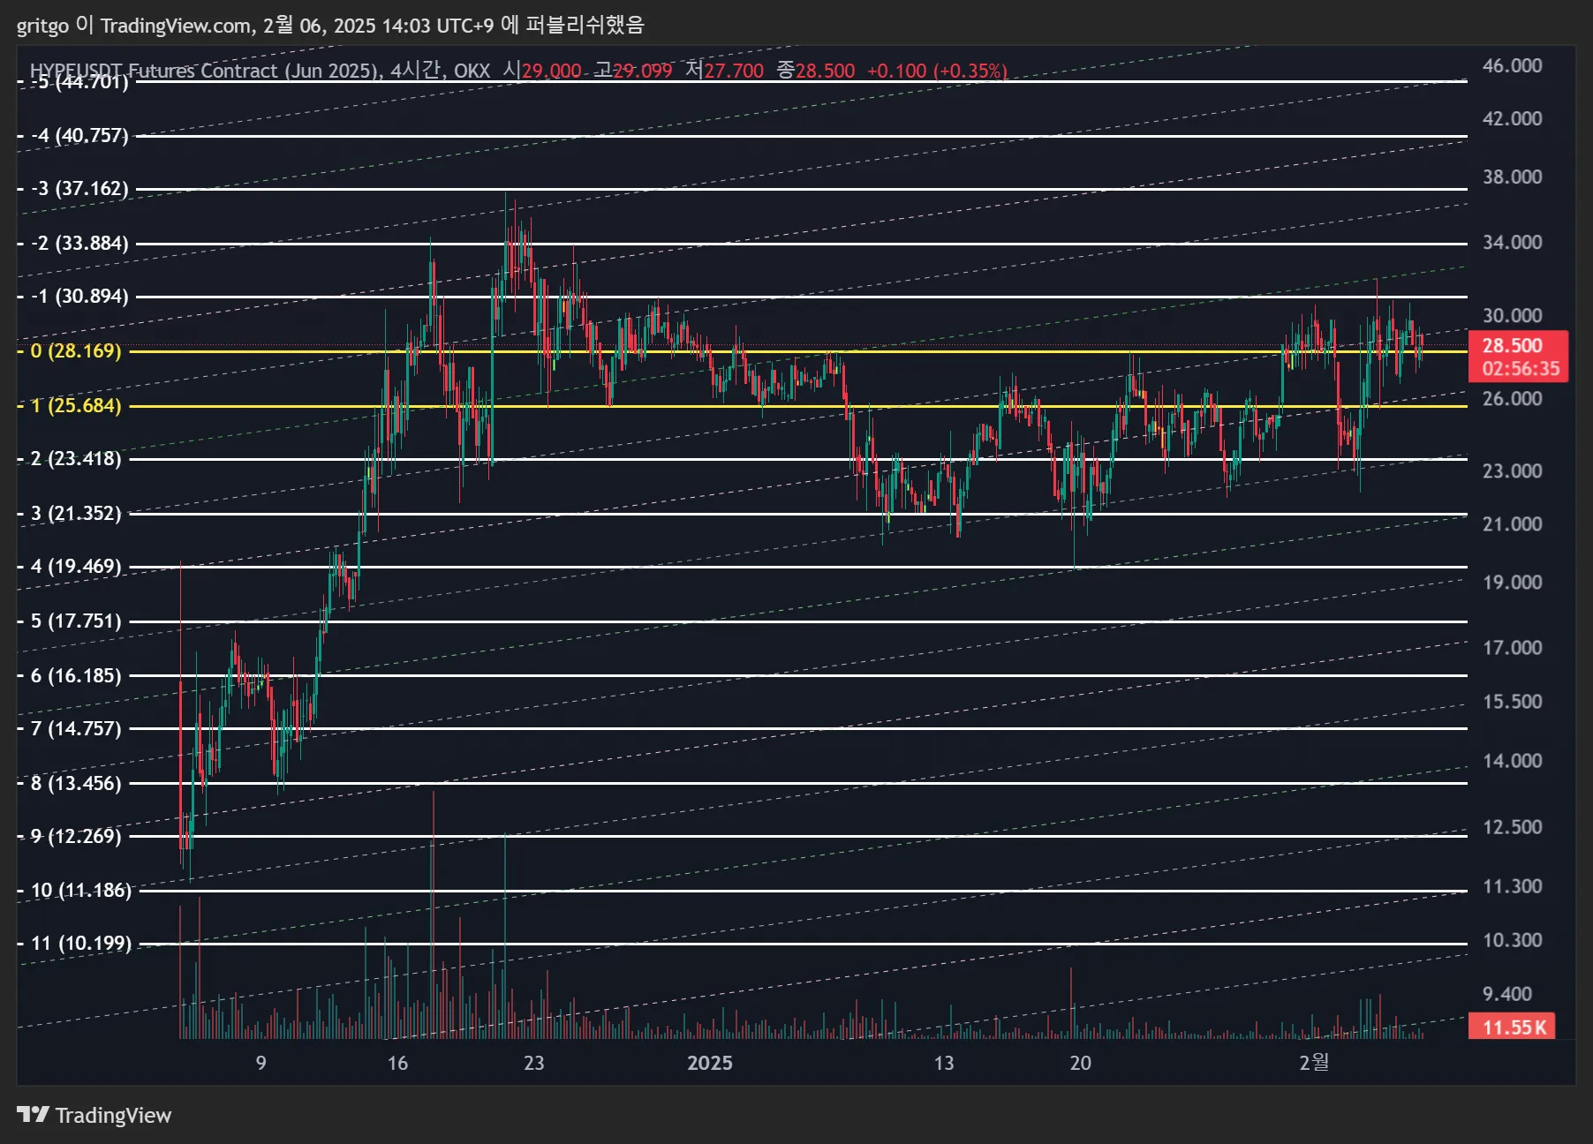Click the 2025 year marker on time axis
The width and height of the screenshot is (1593, 1144).
click(x=709, y=1063)
